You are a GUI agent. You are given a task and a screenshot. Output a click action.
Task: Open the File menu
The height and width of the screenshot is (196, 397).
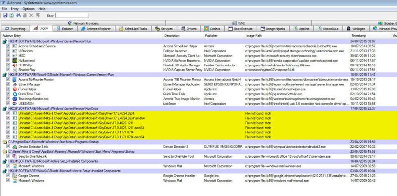pyautogui.click(x=4, y=9)
